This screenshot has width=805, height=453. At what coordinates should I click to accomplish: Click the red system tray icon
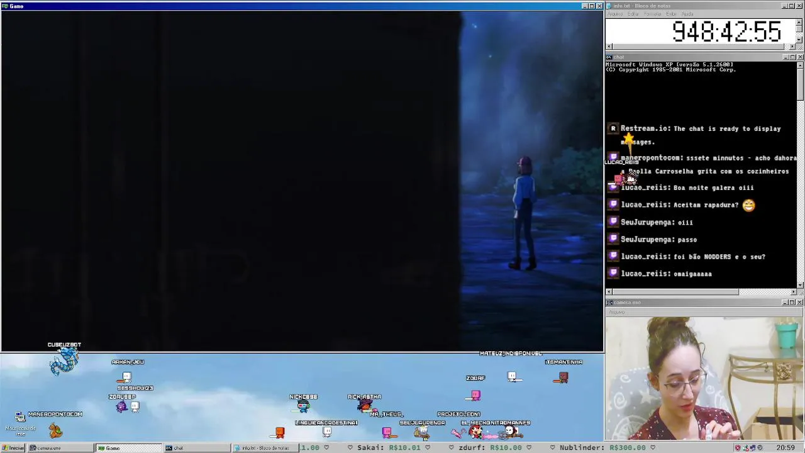[738, 448]
